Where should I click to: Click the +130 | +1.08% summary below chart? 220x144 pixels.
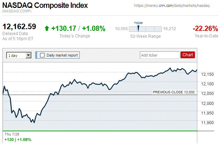pos(18,140)
